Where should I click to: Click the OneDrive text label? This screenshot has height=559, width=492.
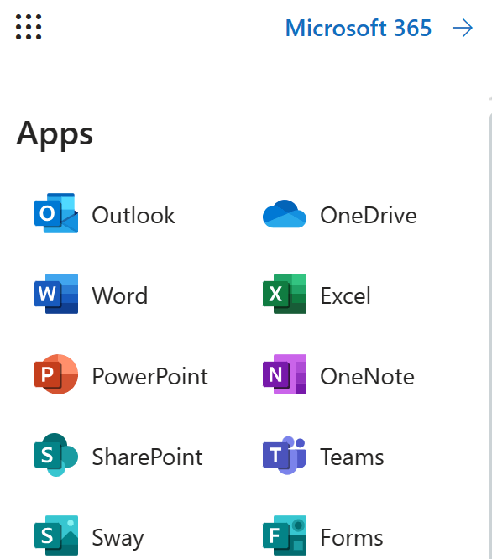click(369, 216)
